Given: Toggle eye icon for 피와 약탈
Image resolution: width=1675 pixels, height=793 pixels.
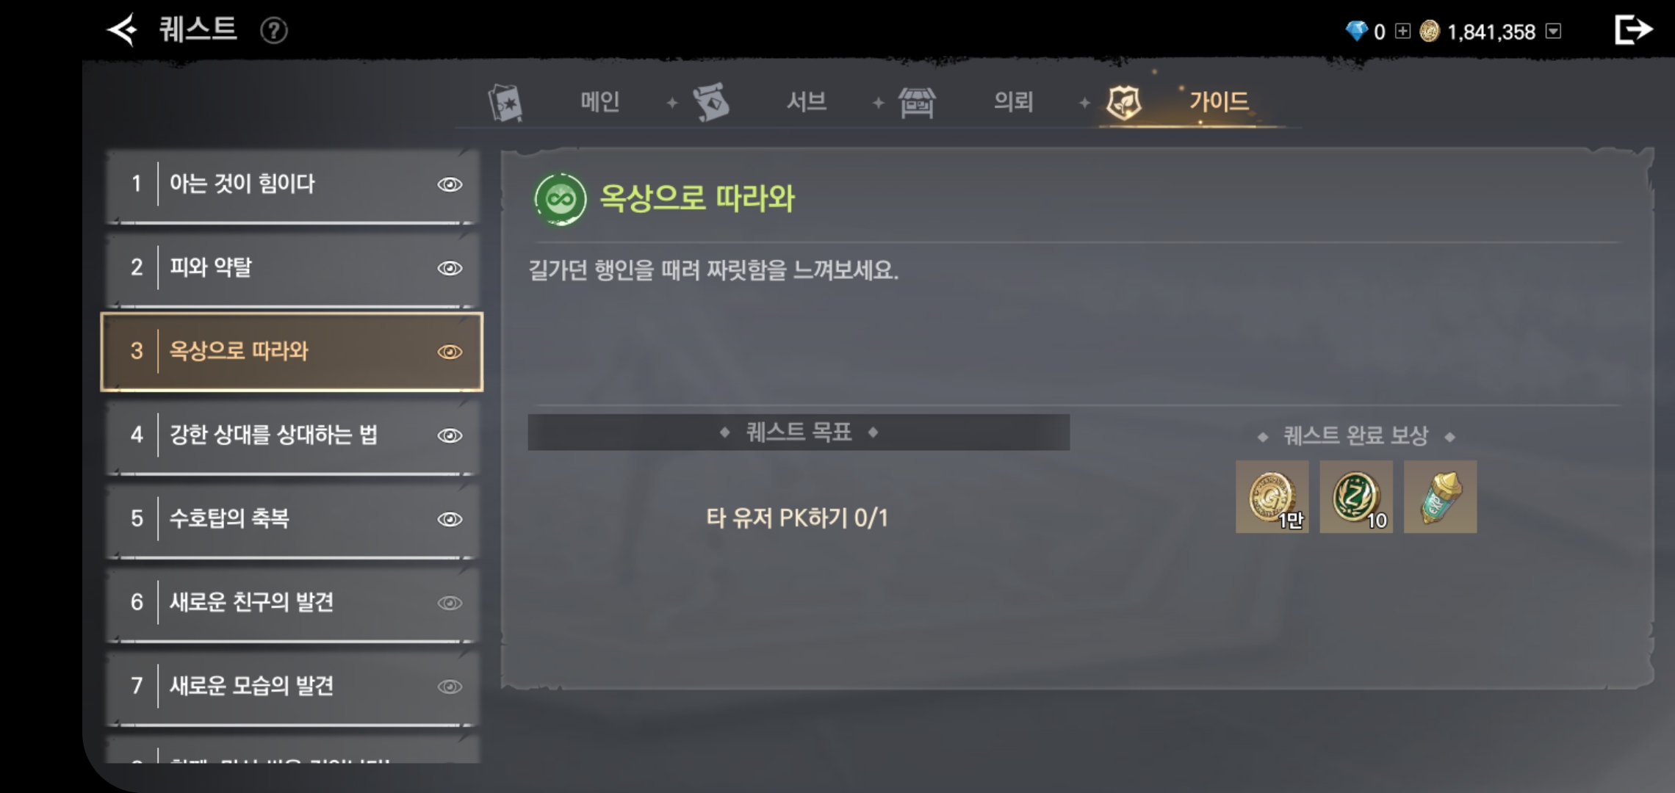Looking at the screenshot, I should point(450,268).
